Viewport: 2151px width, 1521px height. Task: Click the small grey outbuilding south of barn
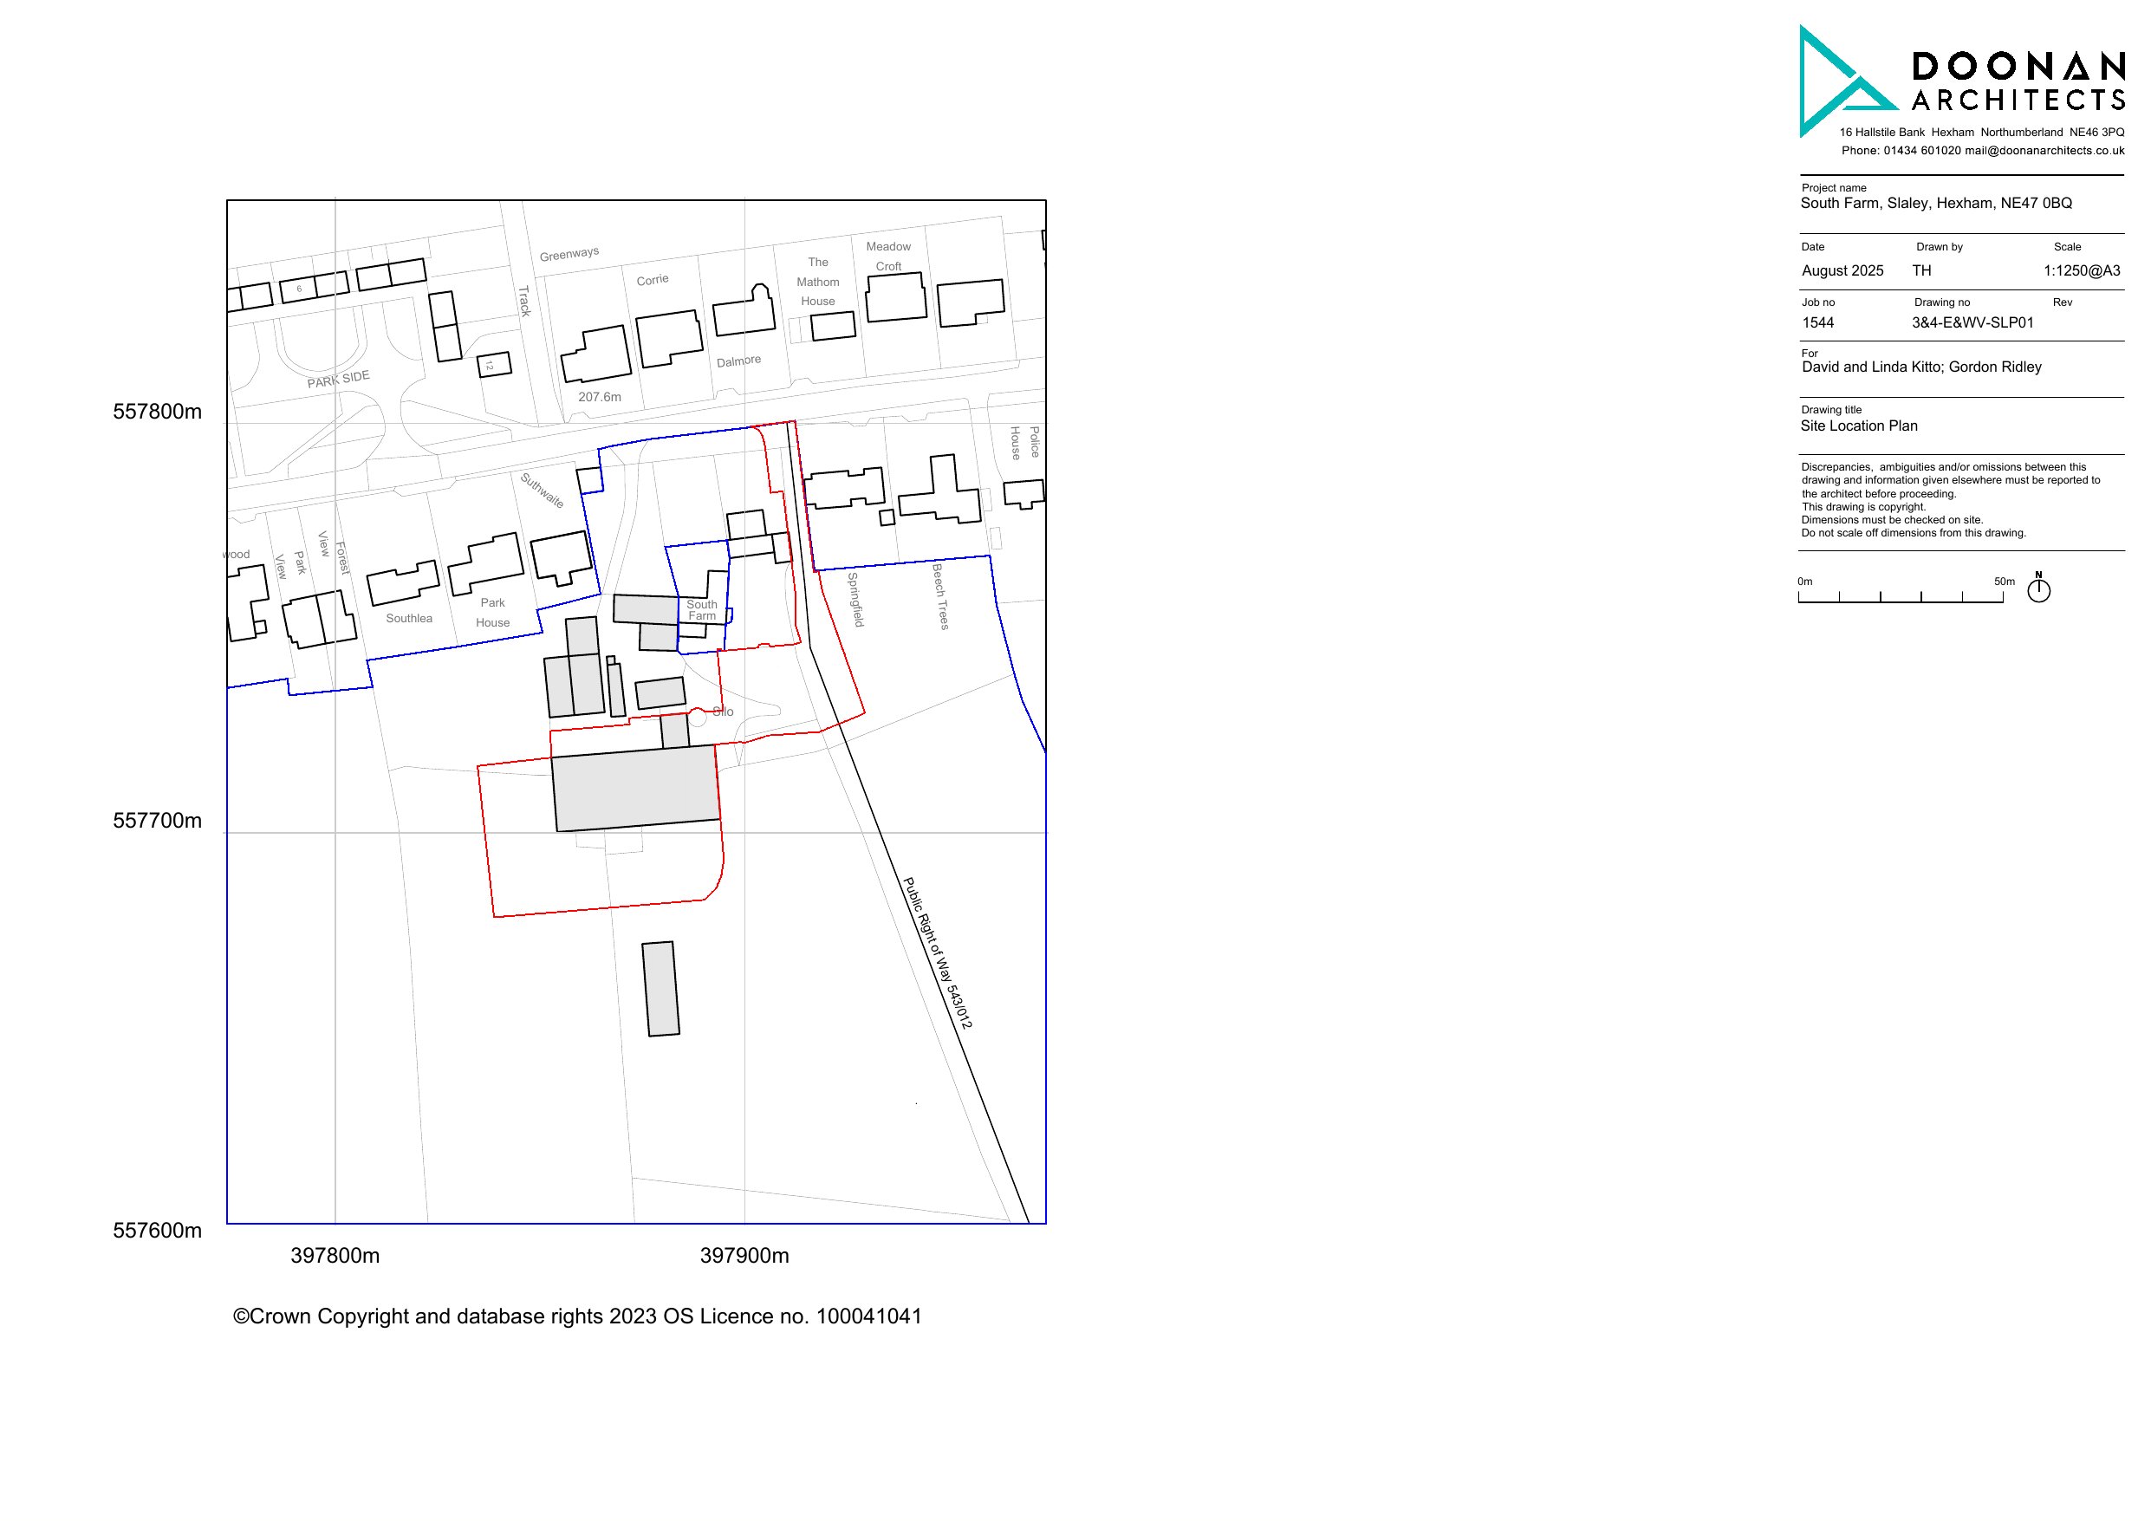coord(660,989)
